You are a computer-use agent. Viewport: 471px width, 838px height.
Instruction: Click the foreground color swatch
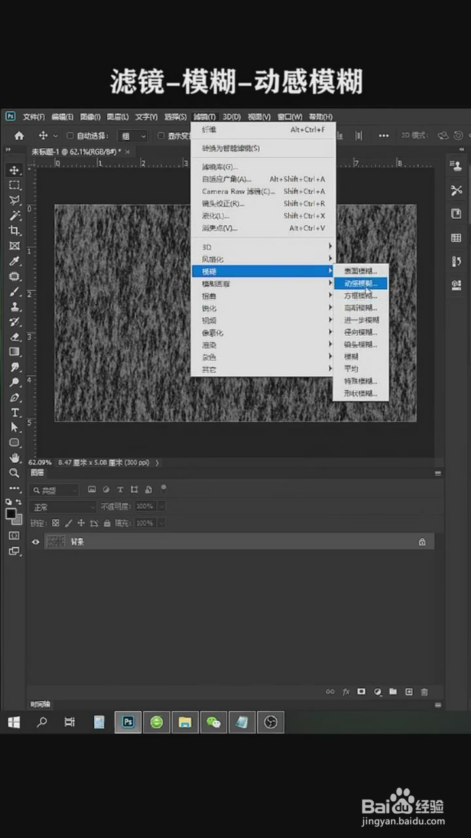pos(11,514)
